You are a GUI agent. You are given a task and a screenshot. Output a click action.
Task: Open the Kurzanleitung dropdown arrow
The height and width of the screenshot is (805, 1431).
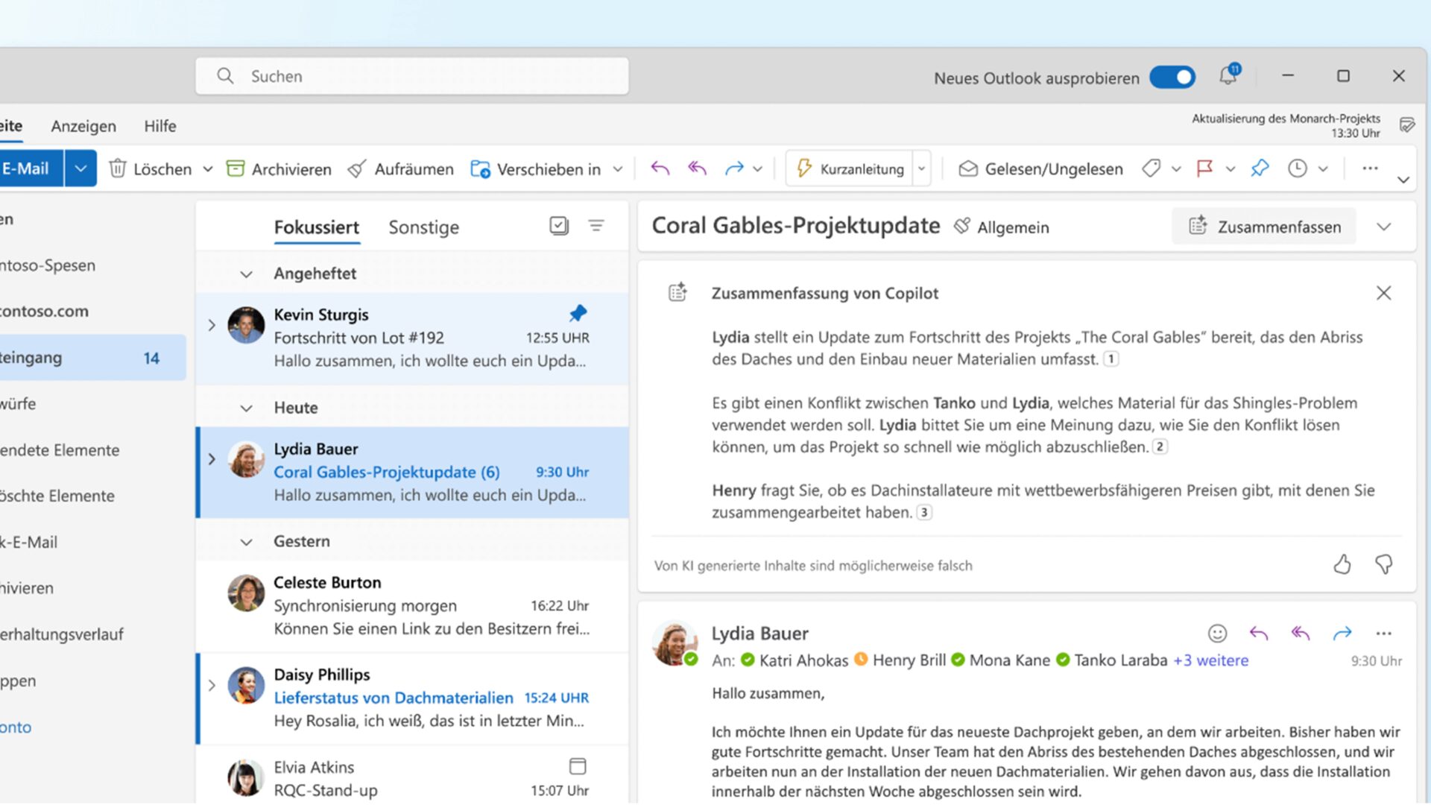tap(922, 169)
